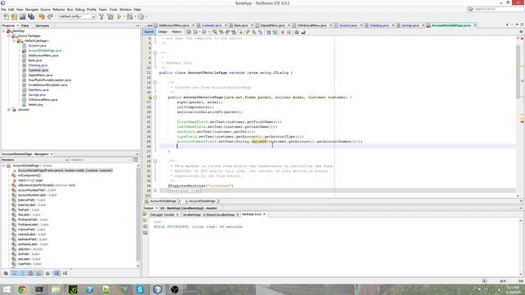Close the AccountDetailsPage.java editor tab
The width and height of the screenshot is (525, 295).
tap(474, 25)
